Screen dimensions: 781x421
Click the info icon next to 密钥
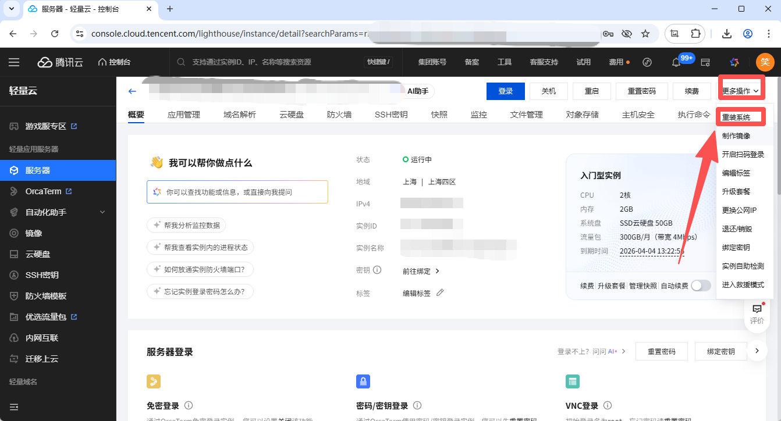tap(377, 270)
